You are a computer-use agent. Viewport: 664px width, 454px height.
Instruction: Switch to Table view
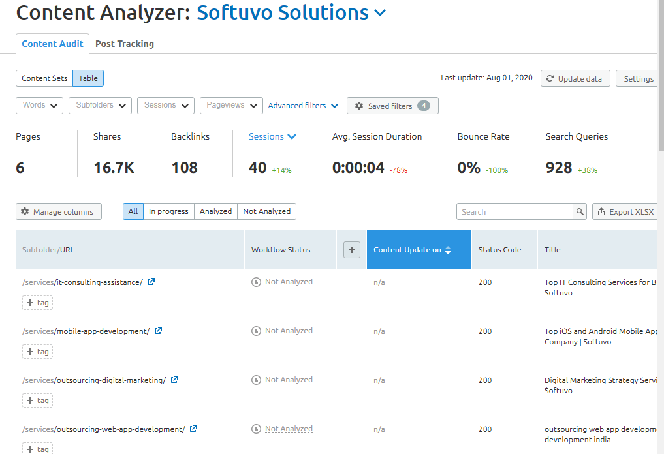point(88,78)
